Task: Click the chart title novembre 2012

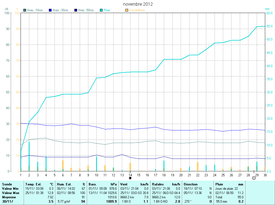Action: click(138, 4)
